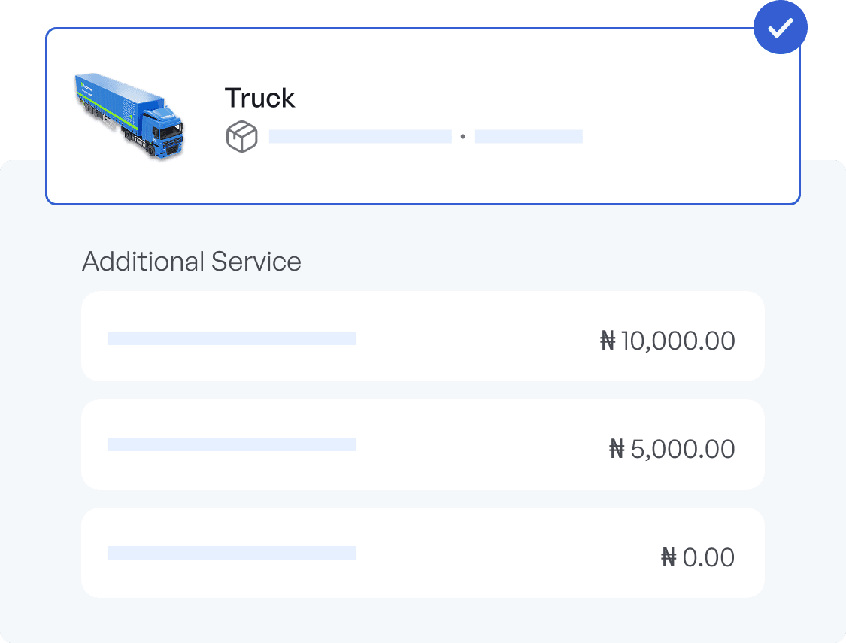Viewport: 846px width, 643px height.
Task: Click the parcel icon next to the placeholder bars
Action: (243, 136)
